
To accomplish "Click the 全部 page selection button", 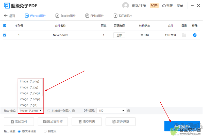I will point(119,35).
